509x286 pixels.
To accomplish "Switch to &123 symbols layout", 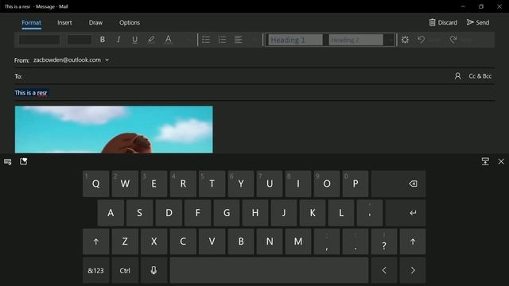I will [x=96, y=270].
